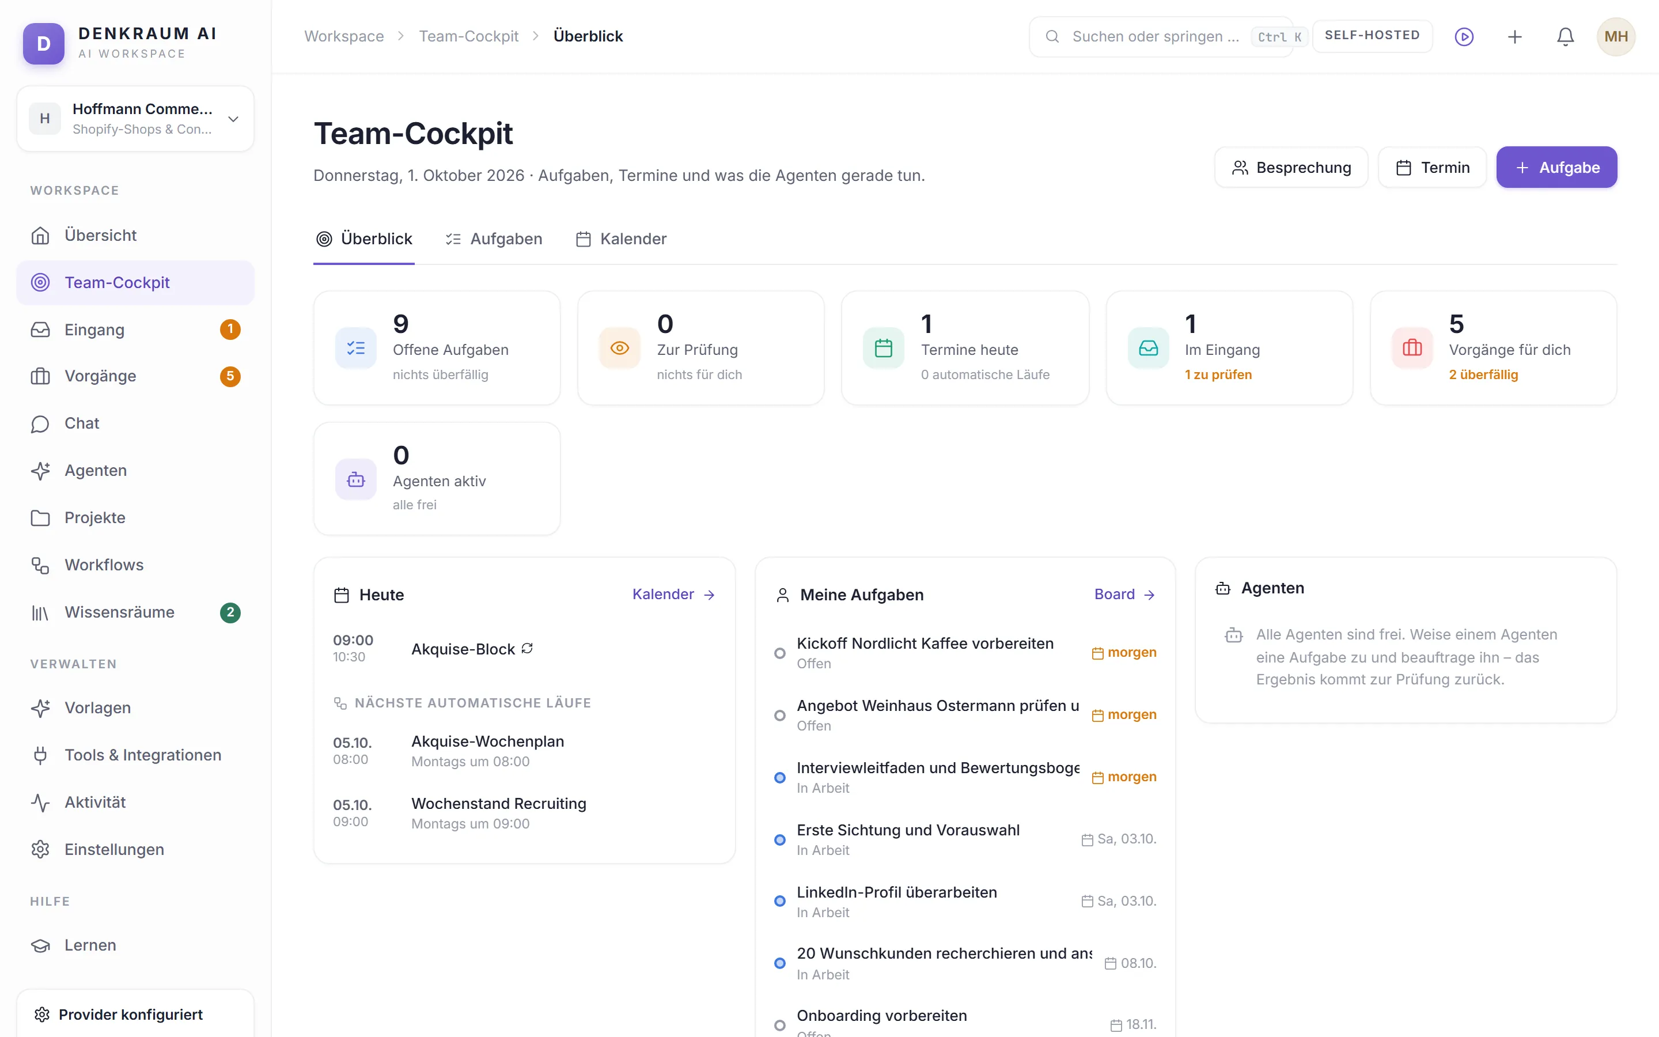The width and height of the screenshot is (1659, 1037).
Task: Switch to the Aufgaben tab
Action: point(494,239)
